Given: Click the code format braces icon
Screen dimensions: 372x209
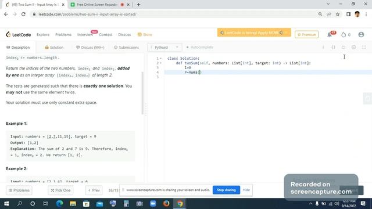Looking at the screenshot, I should coord(333,48).
